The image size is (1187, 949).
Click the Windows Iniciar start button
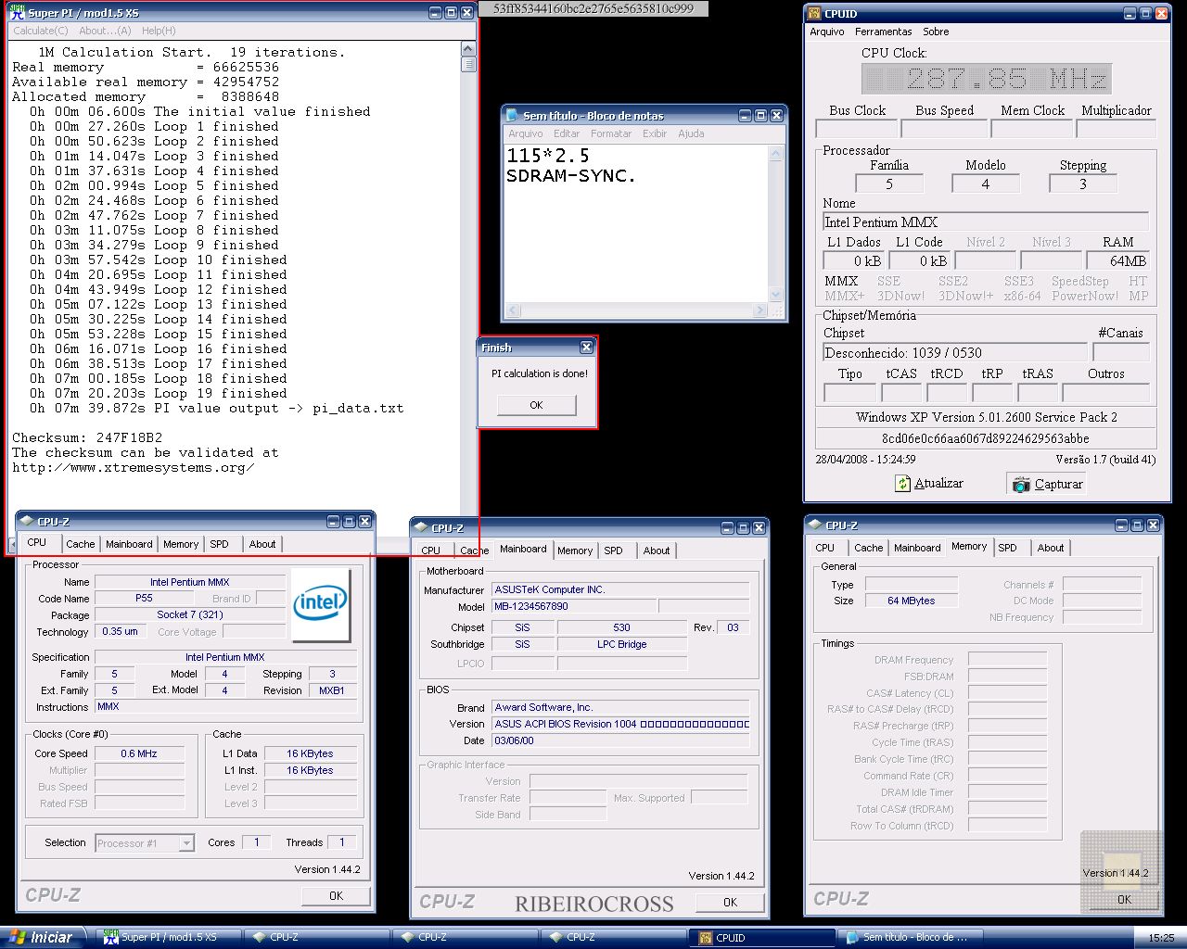(x=43, y=937)
